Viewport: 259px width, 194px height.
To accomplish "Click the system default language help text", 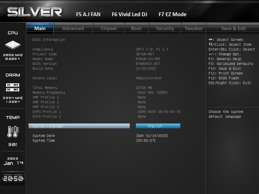I will click(226, 114).
